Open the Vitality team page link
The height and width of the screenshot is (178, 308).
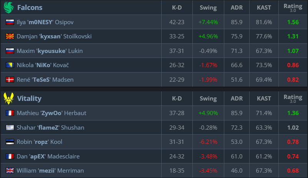pyautogui.click(x=29, y=98)
